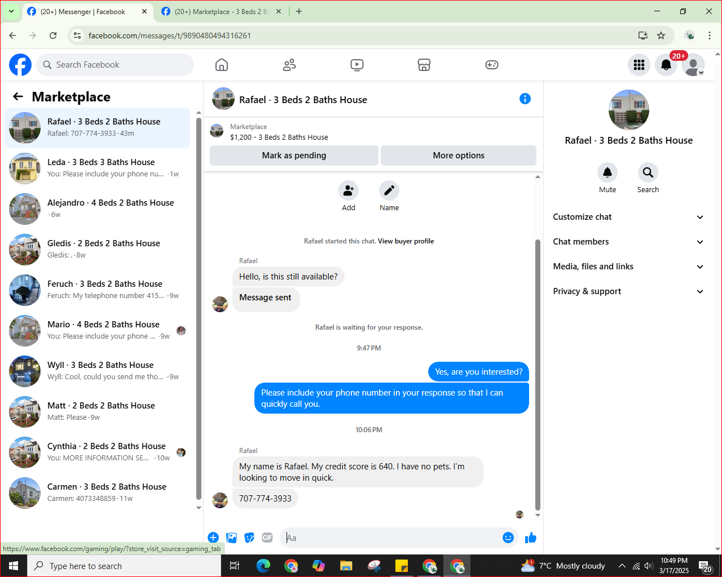
Task: Show hidden system tray icons
Action: point(622,566)
